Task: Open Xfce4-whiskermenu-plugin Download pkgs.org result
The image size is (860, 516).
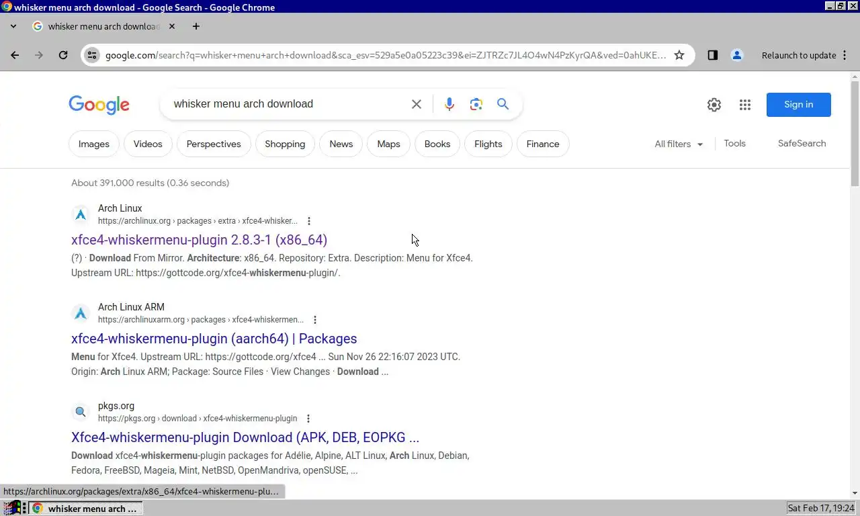Action: (245, 437)
